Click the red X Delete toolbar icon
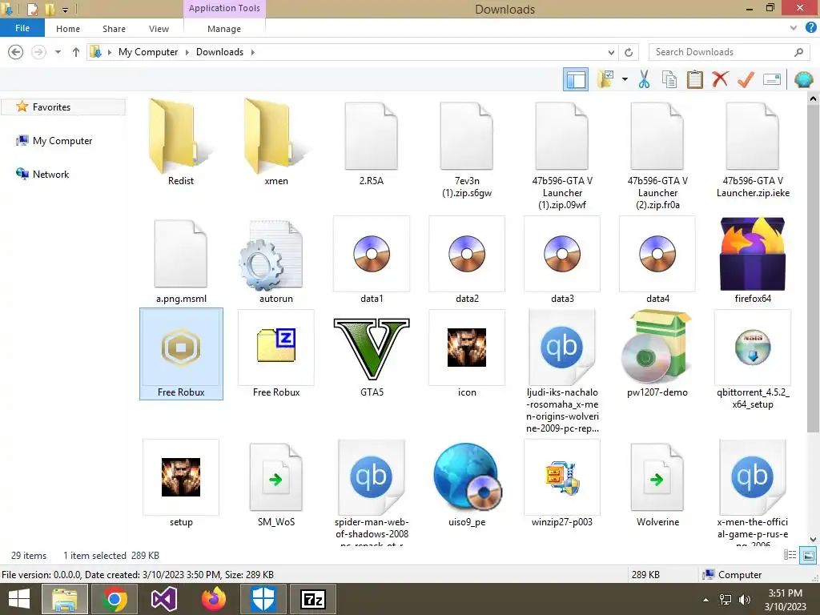820x615 pixels. click(x=720, y=79)
